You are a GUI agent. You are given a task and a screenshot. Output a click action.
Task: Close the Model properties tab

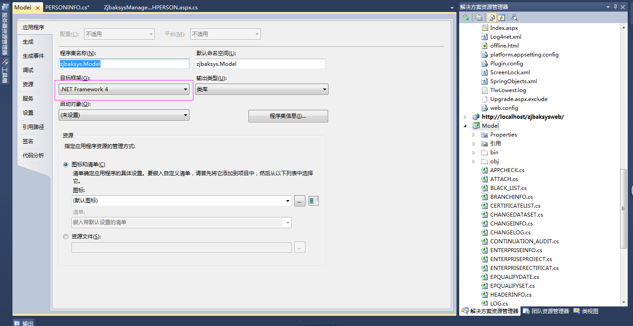(37, 8)
